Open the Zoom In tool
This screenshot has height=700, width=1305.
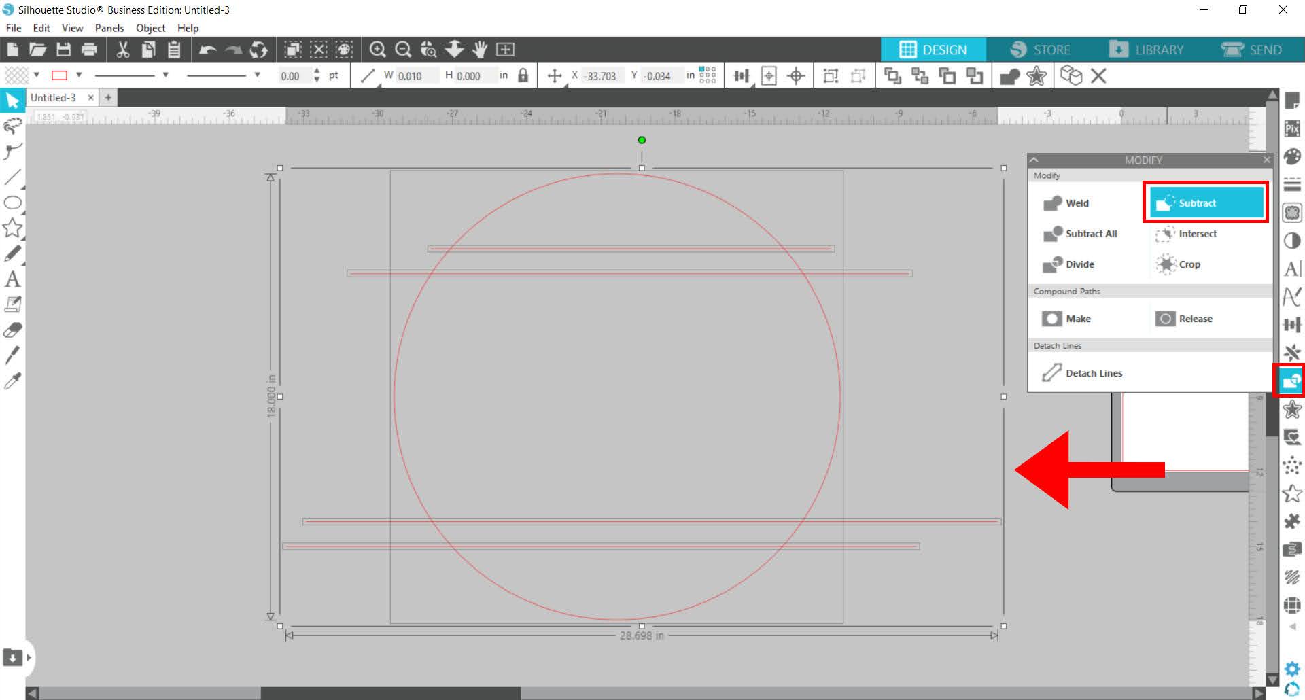click(x=378, y=49)
